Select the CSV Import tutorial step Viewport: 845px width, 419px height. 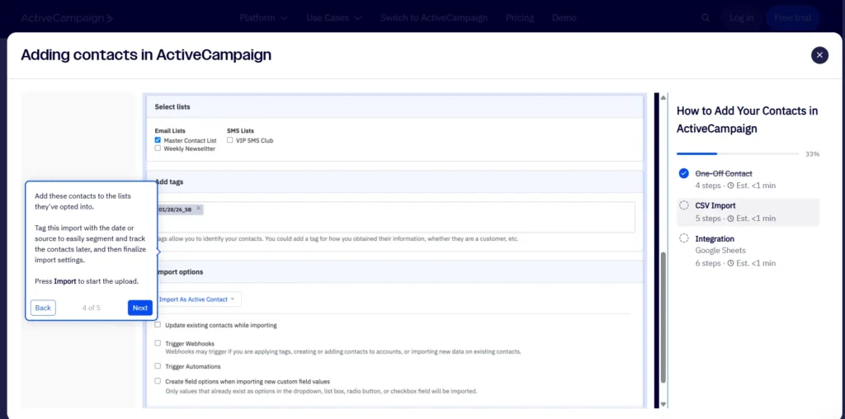point(748,212)
